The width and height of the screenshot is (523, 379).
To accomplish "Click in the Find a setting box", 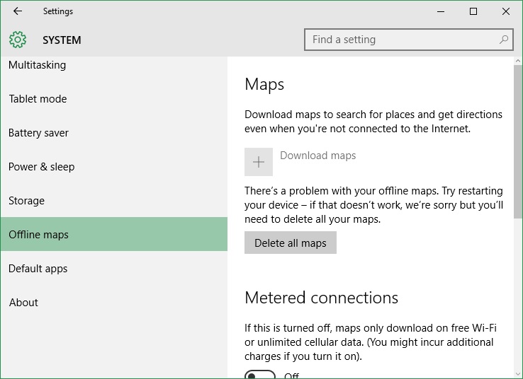I will [x=409, y=40].
